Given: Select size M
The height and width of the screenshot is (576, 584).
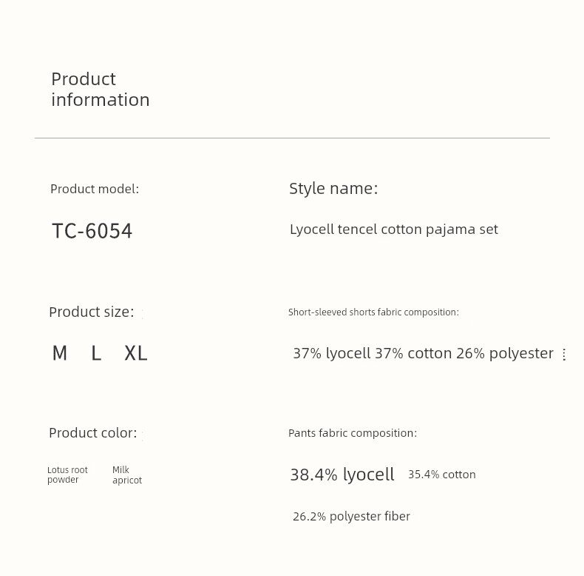Looking at the screenshot, I should tap(60, 354).
